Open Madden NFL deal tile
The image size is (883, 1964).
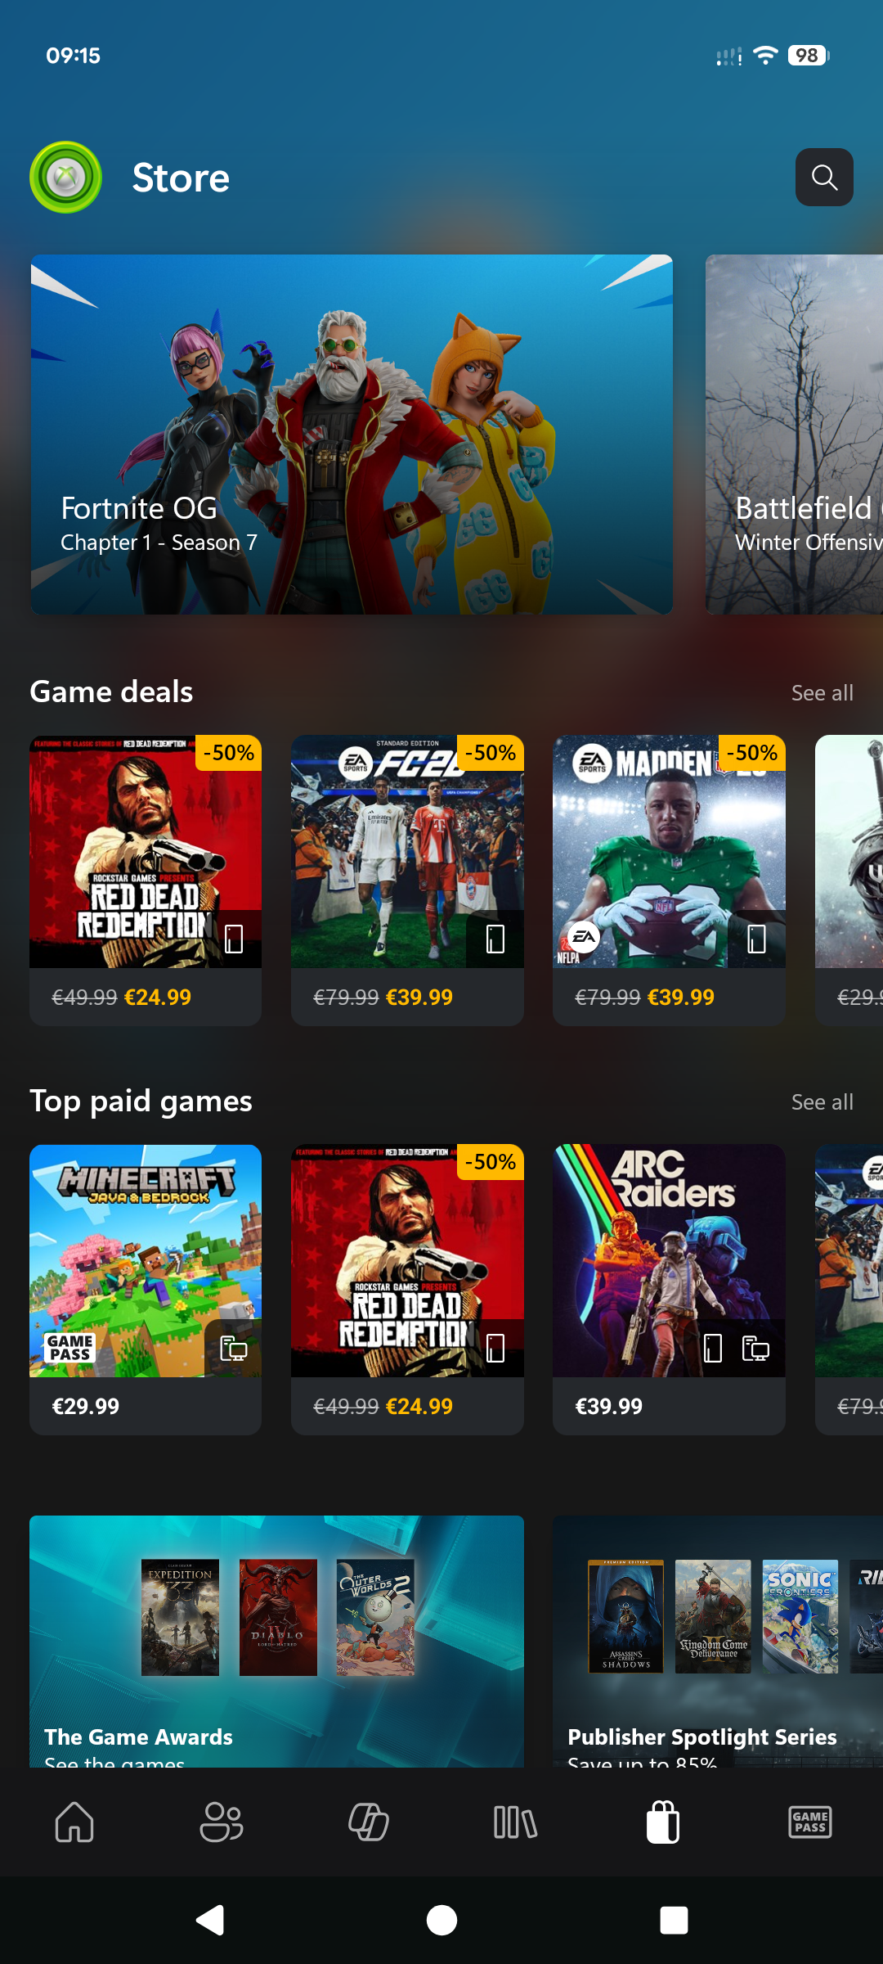tap(669, 881)
